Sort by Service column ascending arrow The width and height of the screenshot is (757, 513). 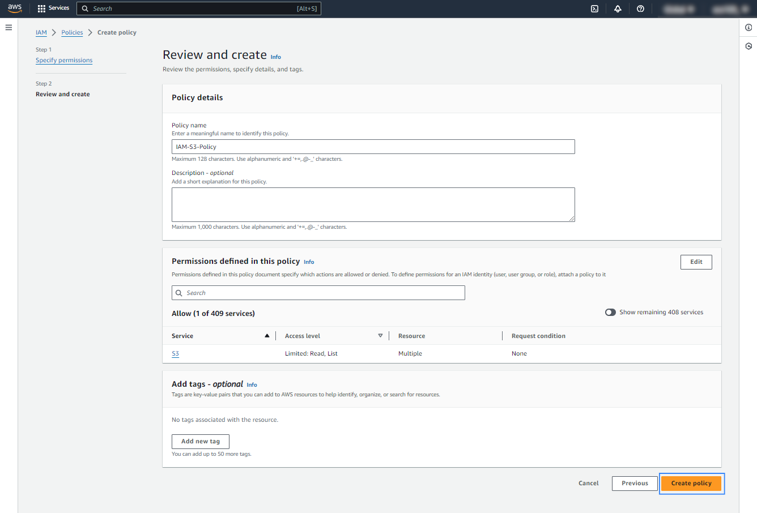point(267,336)
